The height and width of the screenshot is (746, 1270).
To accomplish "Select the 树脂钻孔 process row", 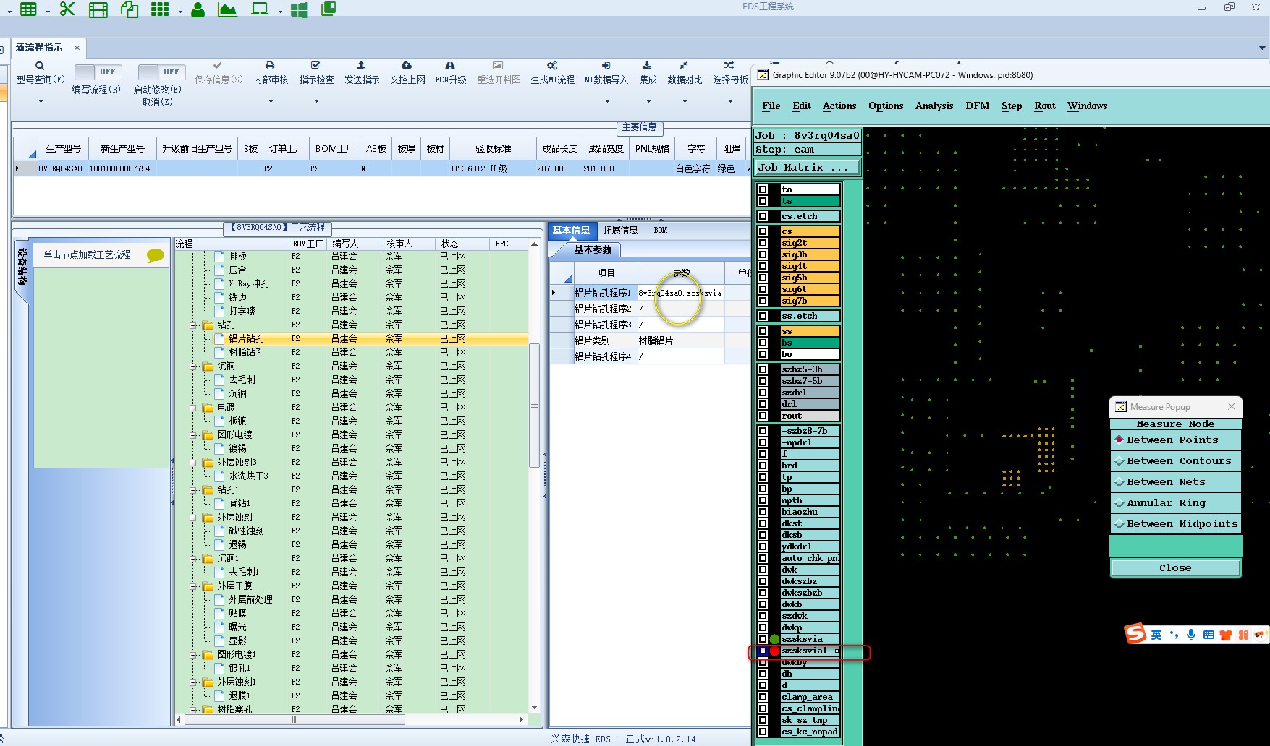I will coord(352,352).
